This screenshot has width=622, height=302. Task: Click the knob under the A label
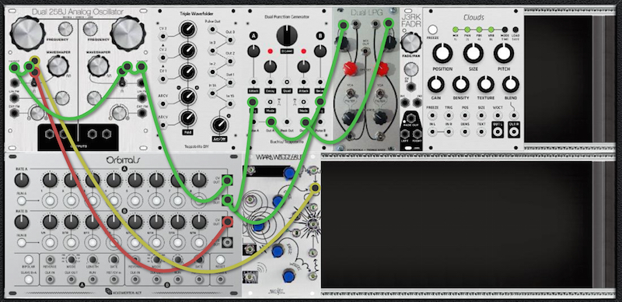pyautogui.click(x=253, y=51)
